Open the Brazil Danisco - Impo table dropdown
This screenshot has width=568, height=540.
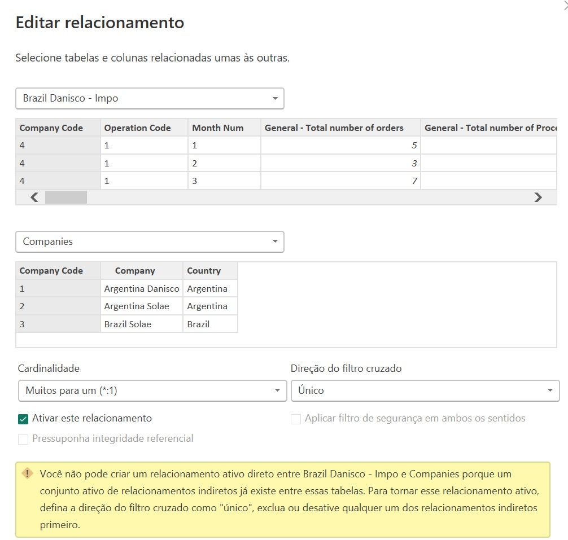pos(150,98)
